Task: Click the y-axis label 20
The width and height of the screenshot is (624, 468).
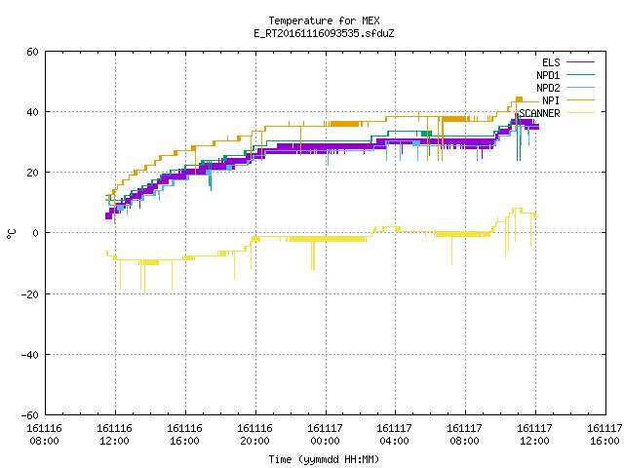Action: [x=32, y=173]
